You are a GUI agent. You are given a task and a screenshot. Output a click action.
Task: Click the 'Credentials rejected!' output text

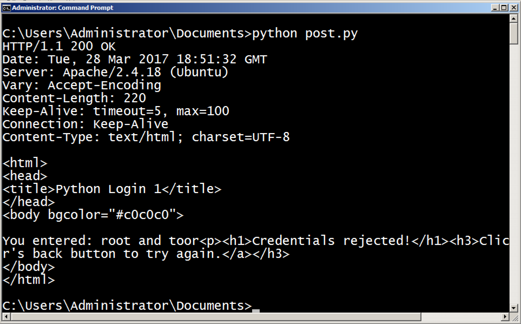point(330,241)
